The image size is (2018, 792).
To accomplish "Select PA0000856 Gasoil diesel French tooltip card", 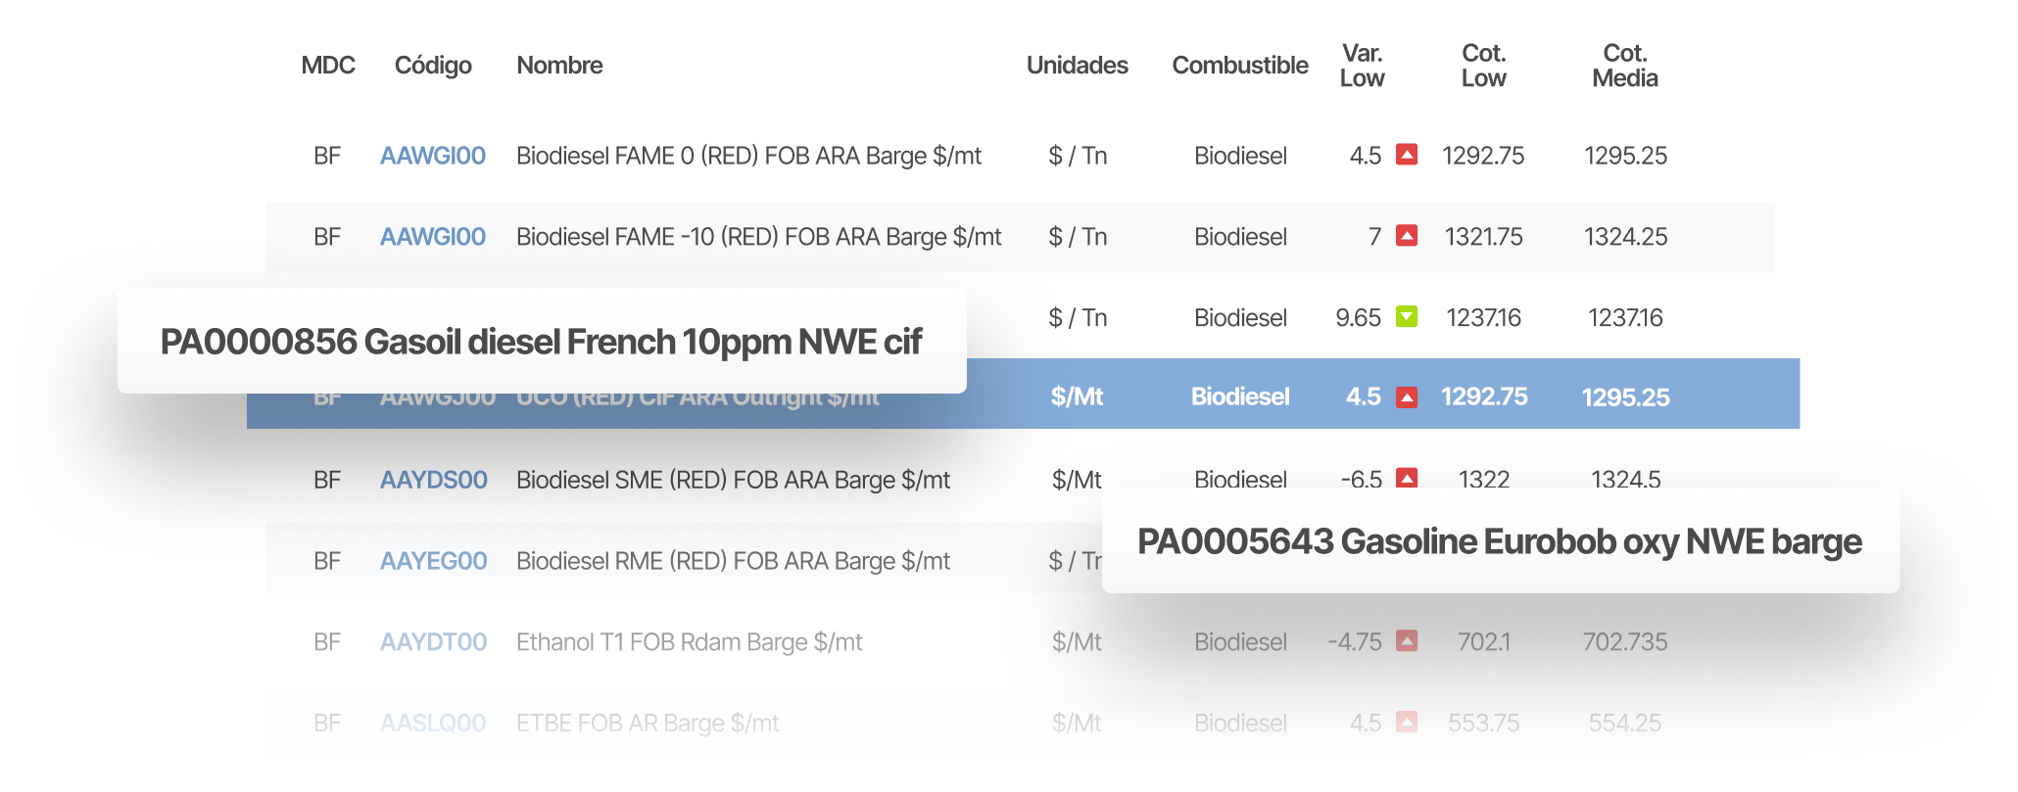I will pos(542,341).
